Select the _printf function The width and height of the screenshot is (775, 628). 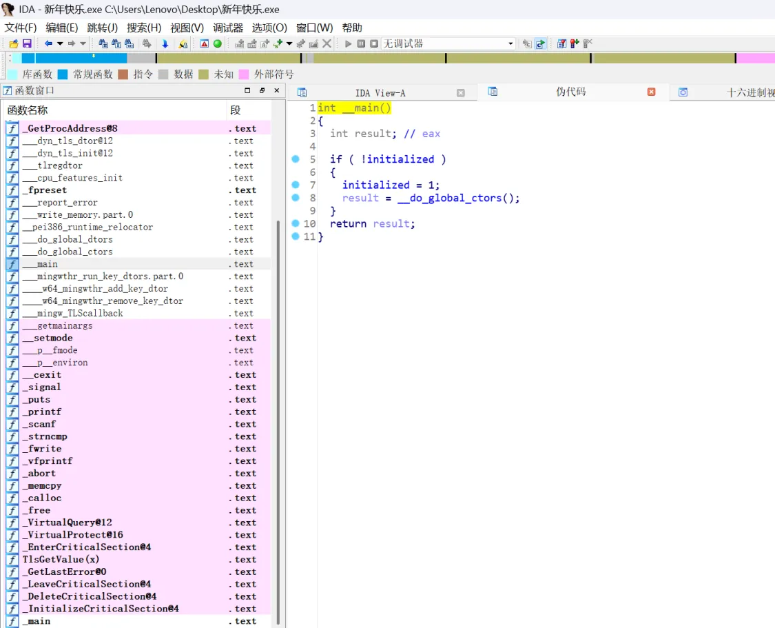pyautogui.click(x=138, y=412)
